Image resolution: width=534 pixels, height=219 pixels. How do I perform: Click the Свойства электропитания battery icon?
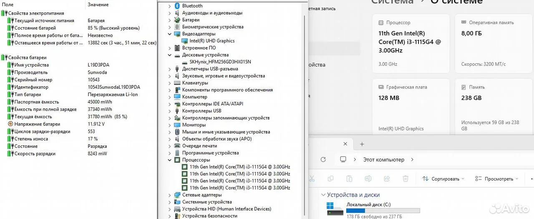click(x=4, y=13)
